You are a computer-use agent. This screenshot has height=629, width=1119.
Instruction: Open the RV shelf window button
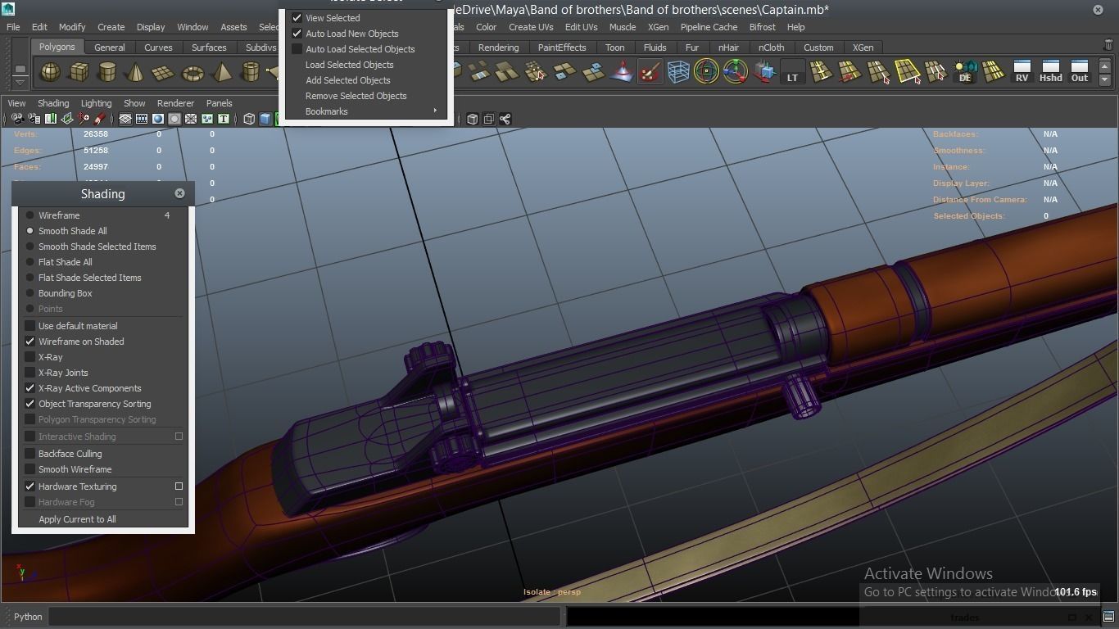point(1022,72)
